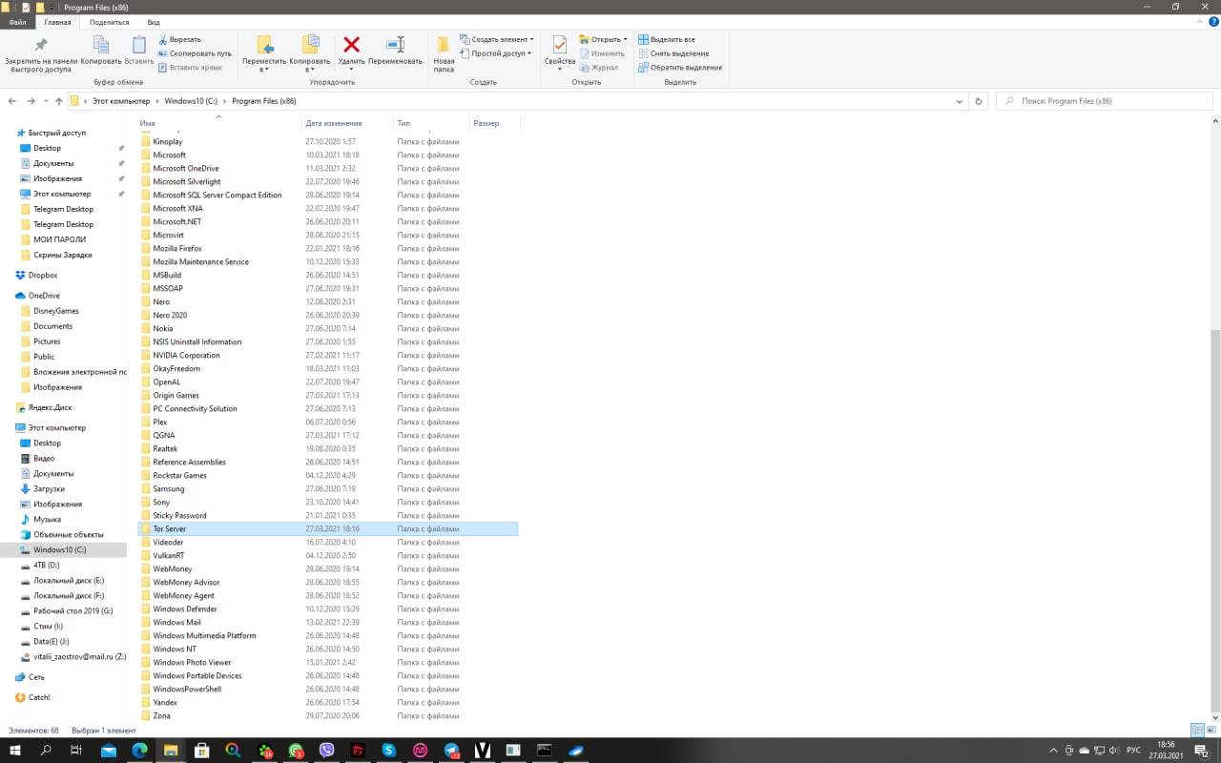Select the NVIDIA Corporation folder
This screenshot has height=763, width=1221.
point(186,355)
